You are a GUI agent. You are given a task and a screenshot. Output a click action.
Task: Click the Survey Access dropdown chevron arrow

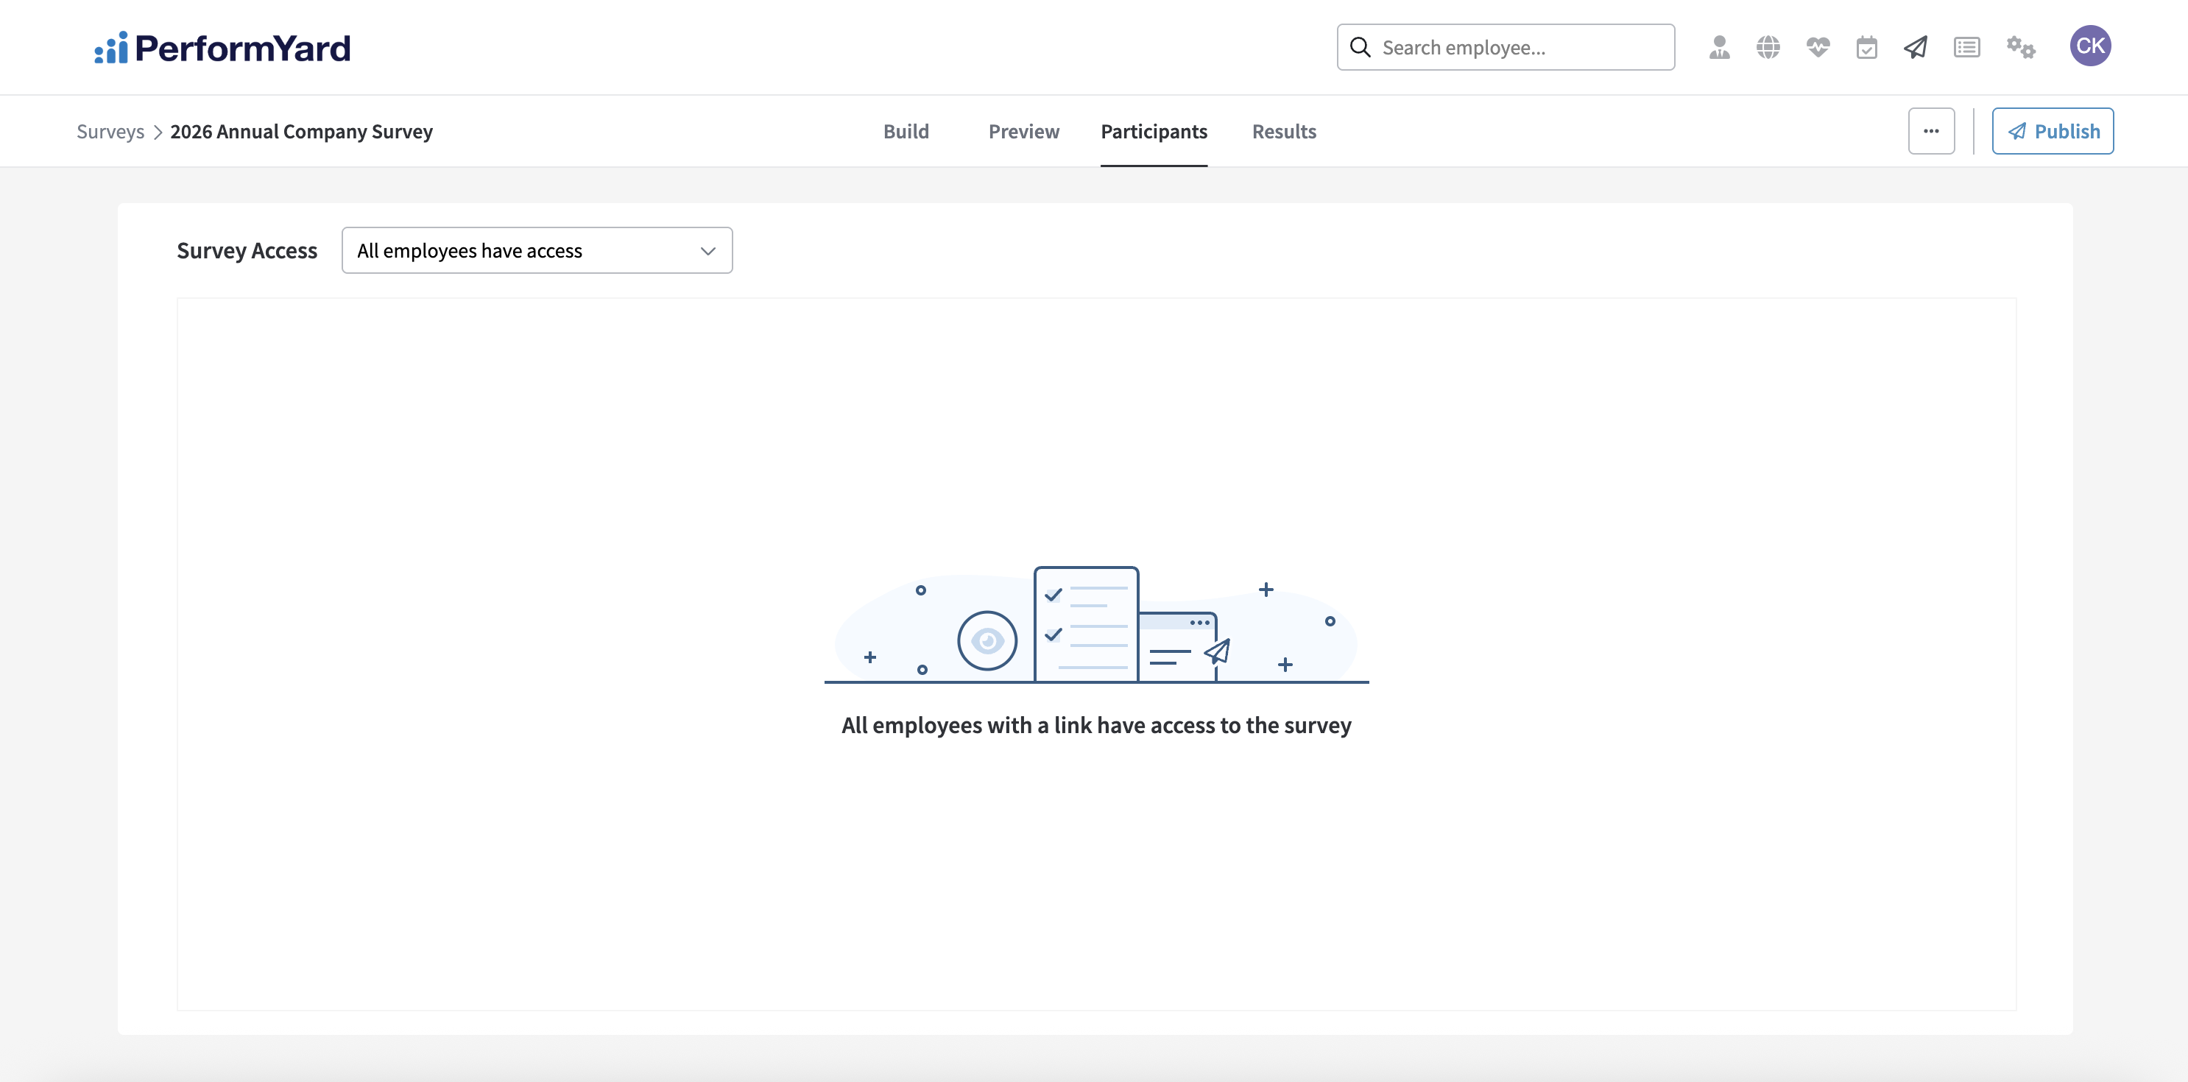click(x=707, y=250)
